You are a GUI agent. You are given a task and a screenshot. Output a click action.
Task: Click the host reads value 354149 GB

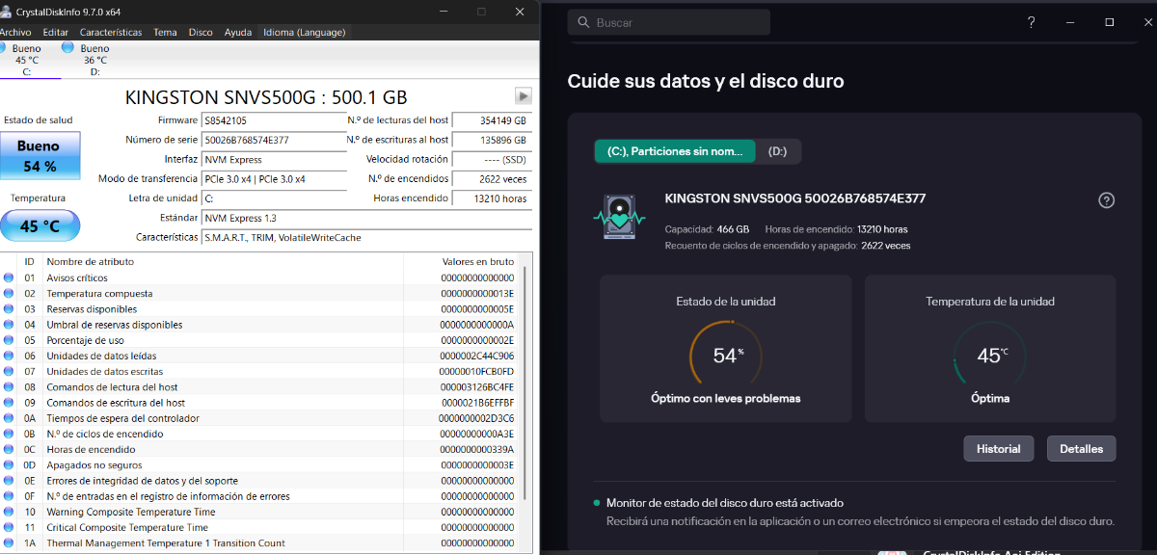click(x=492, y=120)
